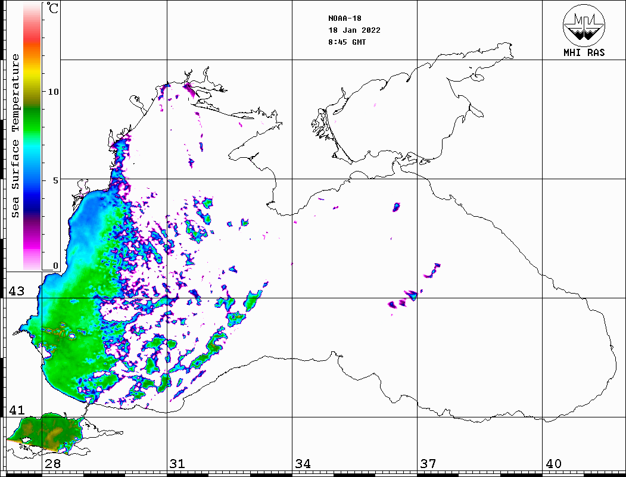Click the '8:45 GMT' time text
The height and width of the screenshot is (477, 626).
[347, 42]
